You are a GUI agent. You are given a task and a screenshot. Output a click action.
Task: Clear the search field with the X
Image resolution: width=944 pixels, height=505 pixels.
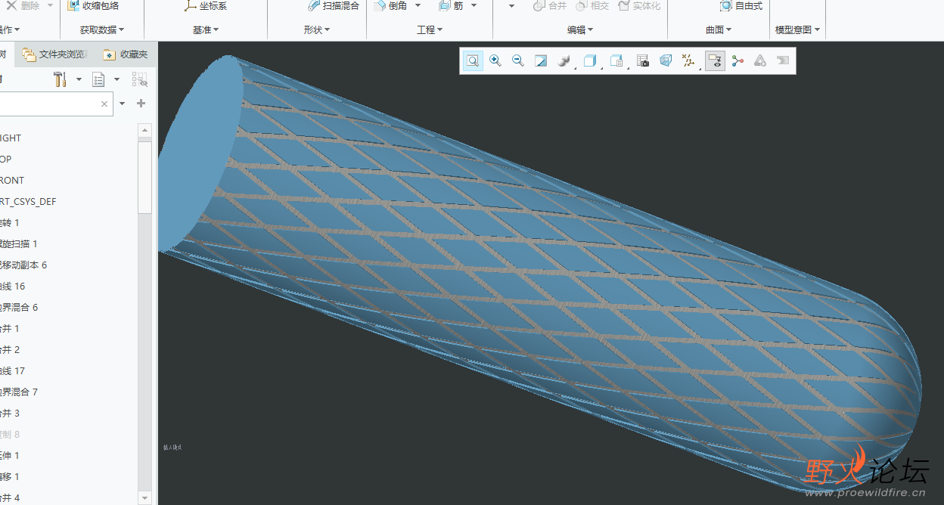point(104,104)
